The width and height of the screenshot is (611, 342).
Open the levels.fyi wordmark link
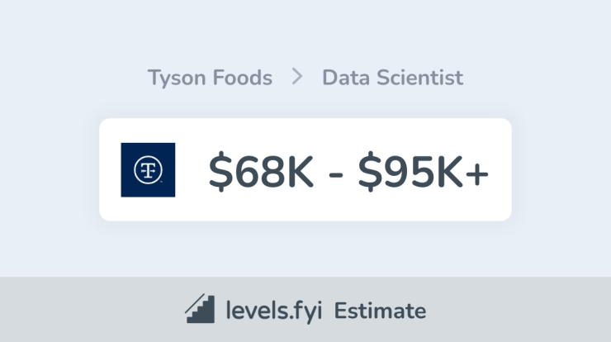[x=274, y=311]
